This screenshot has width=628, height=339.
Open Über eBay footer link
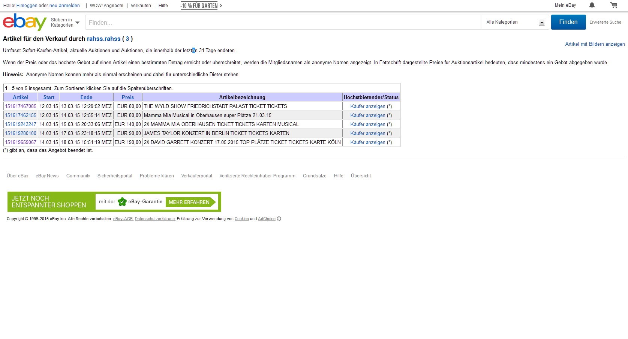pos(17,176)
